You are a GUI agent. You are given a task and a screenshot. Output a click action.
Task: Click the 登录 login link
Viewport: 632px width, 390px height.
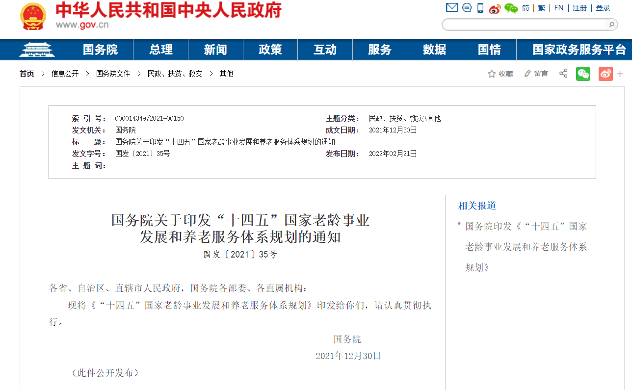click(x=603, y=8)
